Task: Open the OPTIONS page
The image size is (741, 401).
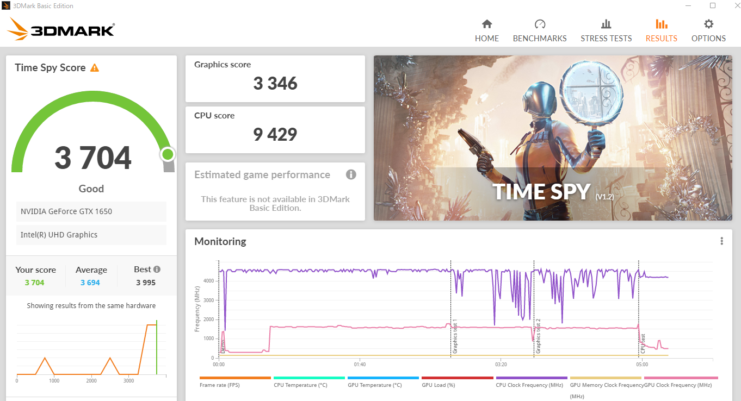Action: click(x=708, y=31)
